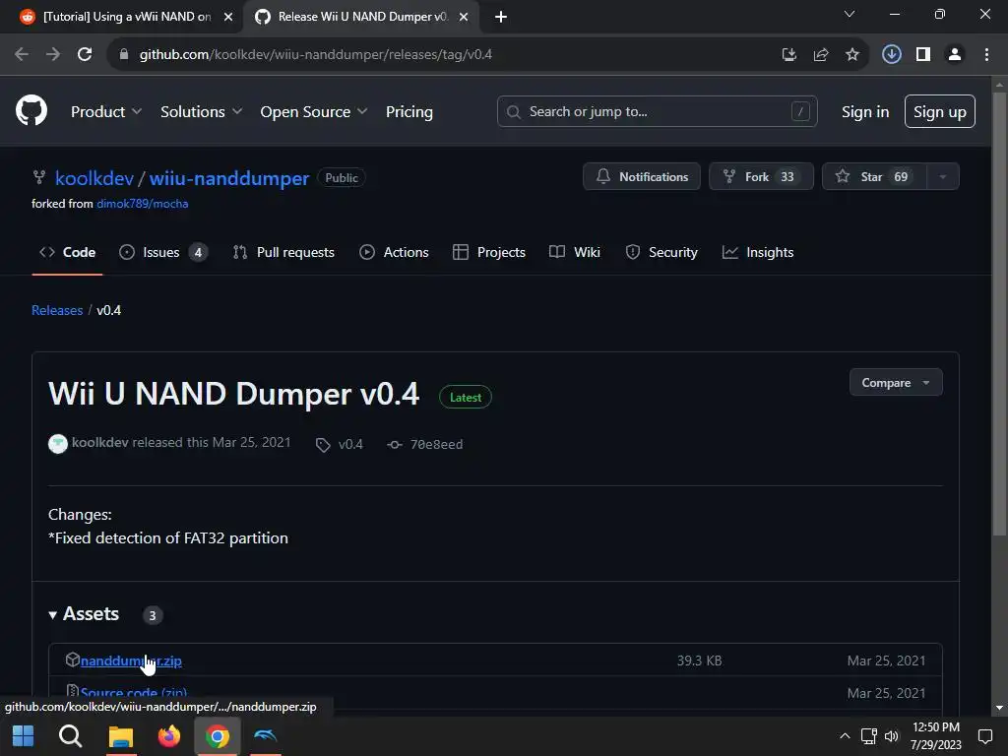Screen dimensions: 1008x756
Task: Open a new browser tab
Action: point(501,17)
